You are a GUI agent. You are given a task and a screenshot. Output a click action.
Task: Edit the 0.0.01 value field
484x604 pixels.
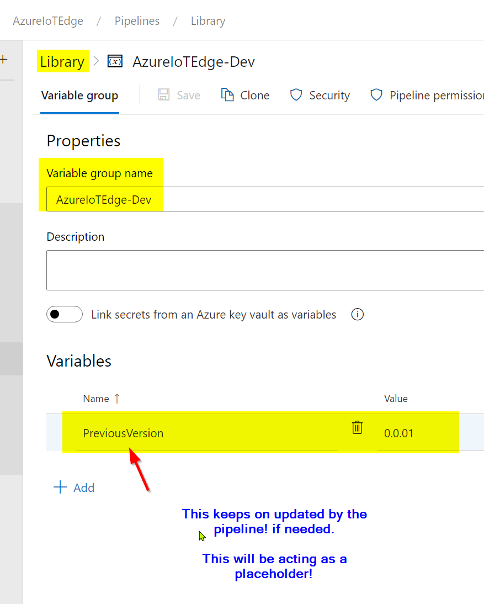[399, 433]
